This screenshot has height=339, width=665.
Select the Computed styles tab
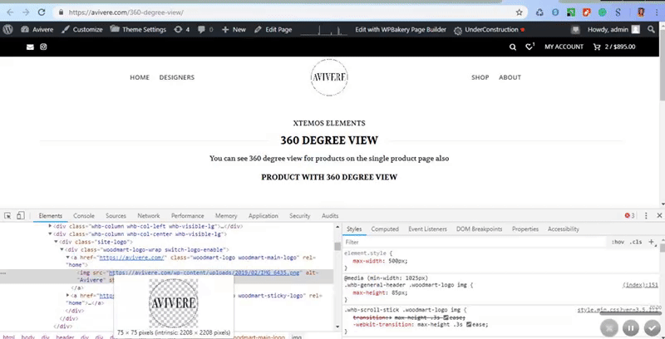tap(385, 228)
